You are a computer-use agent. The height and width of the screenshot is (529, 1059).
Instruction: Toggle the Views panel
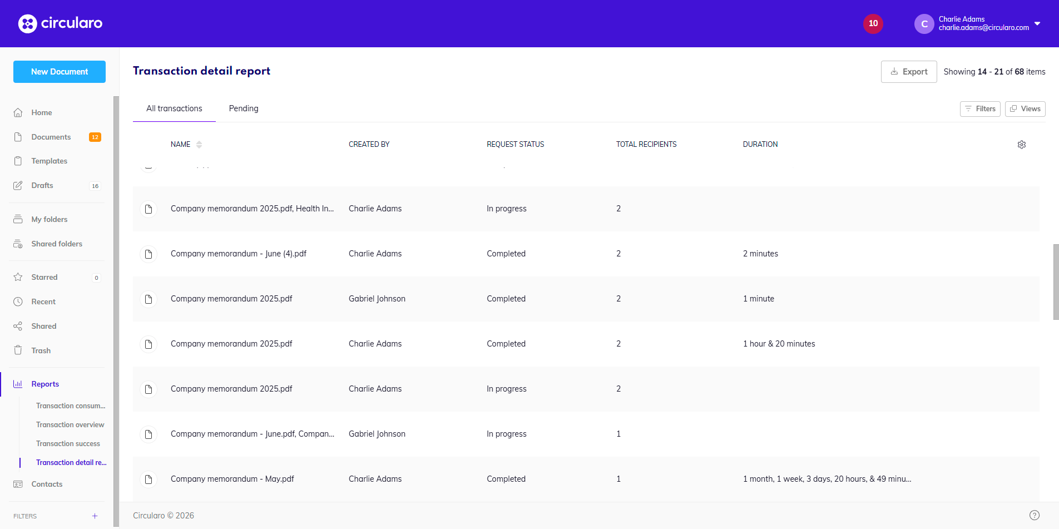tap(1025, 108)
